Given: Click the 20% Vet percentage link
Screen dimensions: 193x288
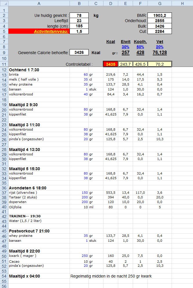Looking at the screenshot, I should pos(160,47).
